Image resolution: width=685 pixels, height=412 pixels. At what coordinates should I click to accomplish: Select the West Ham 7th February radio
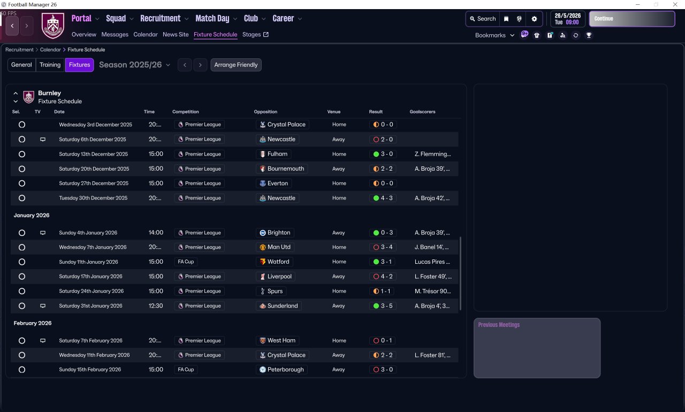pyautogui.click(x=22, y=341)
